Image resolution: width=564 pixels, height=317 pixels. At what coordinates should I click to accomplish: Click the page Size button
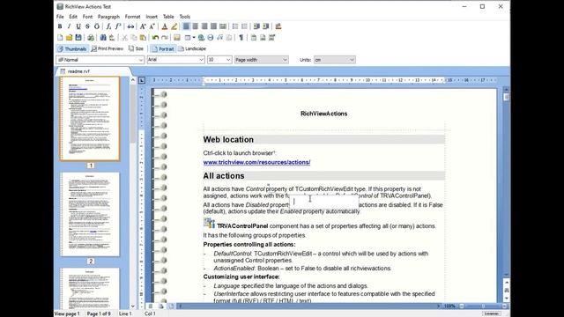(x=137, y=48)
